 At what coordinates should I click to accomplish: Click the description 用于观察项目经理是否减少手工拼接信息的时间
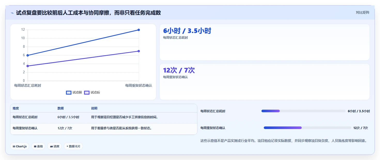pyautogui.click(x=125, y=117)
